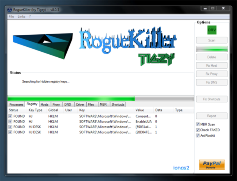Viewport: 237px width, 181px height.
Task: Toggle the AntiRootkit checkbox
Action: pyautogui.click(x=198, y=135)
